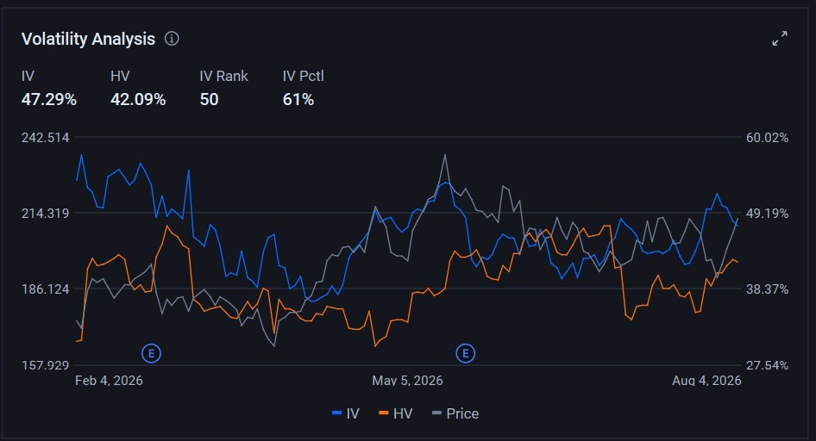Click the IV value 47.29%
Viewport: 816px width, 441px height.
[x=49, y=99]
